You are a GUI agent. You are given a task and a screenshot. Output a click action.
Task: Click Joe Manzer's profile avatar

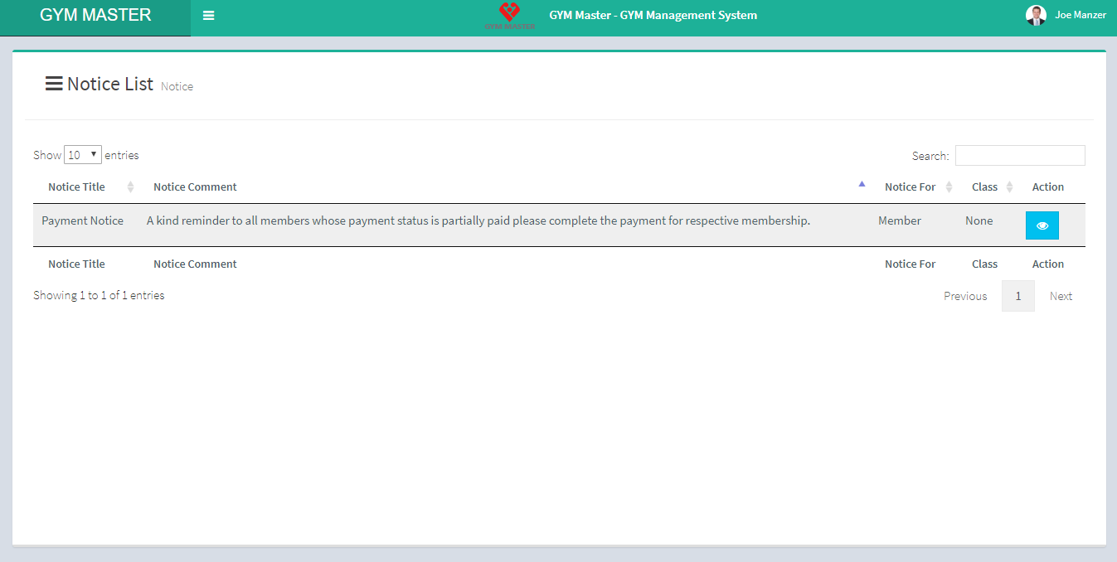1036,15
